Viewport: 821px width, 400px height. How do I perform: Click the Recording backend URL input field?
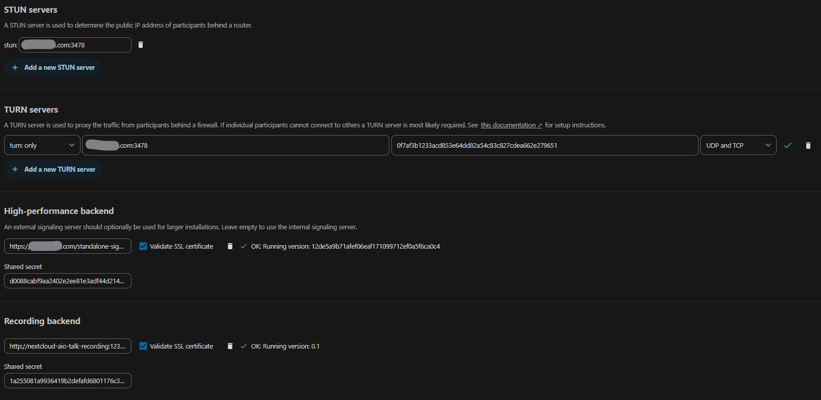pos(67,346)
